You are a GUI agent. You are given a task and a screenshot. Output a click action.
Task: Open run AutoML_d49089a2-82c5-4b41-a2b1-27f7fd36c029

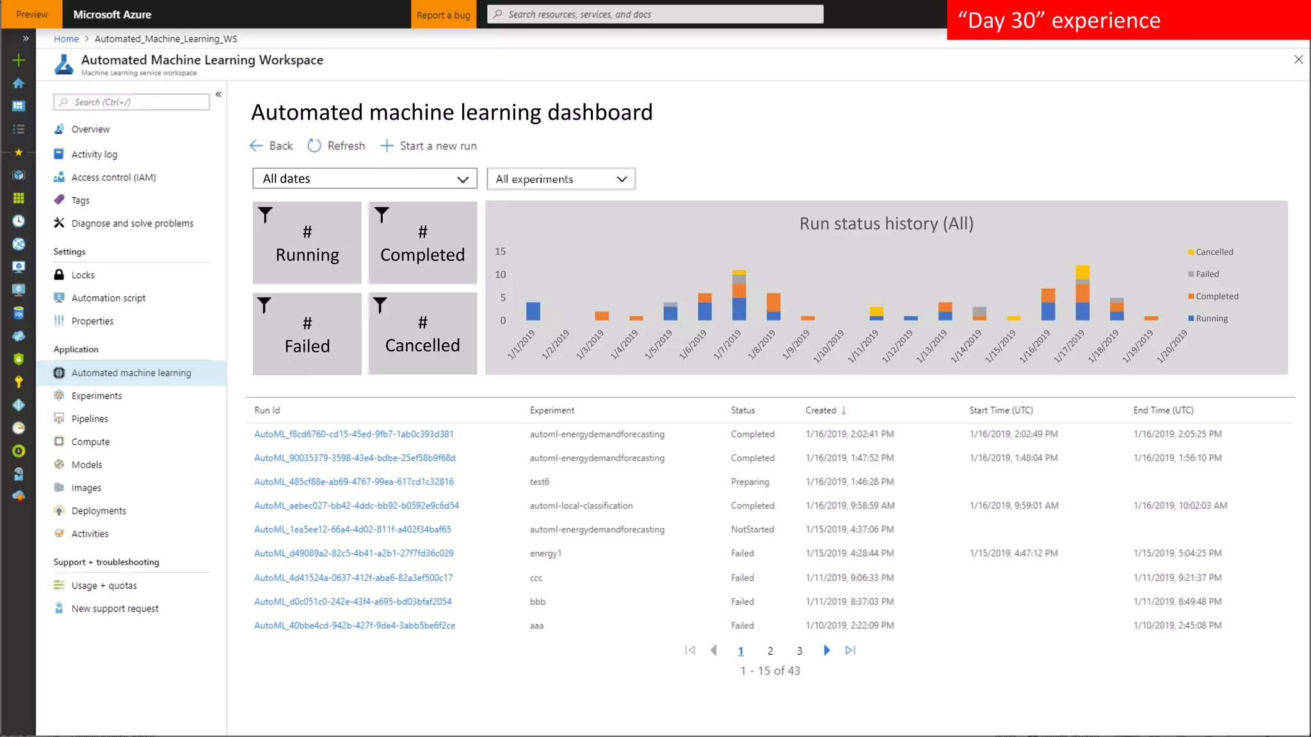tap(354, 553)
